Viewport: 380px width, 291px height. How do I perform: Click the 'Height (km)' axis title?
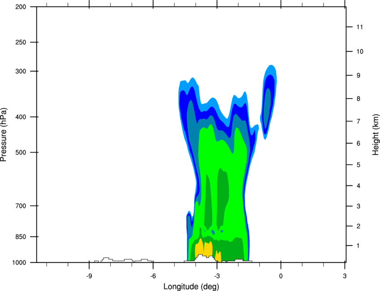(x=376, y=134)
